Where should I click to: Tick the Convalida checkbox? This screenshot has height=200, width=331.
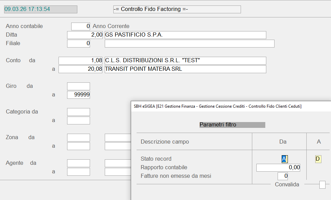coord(322,185)
